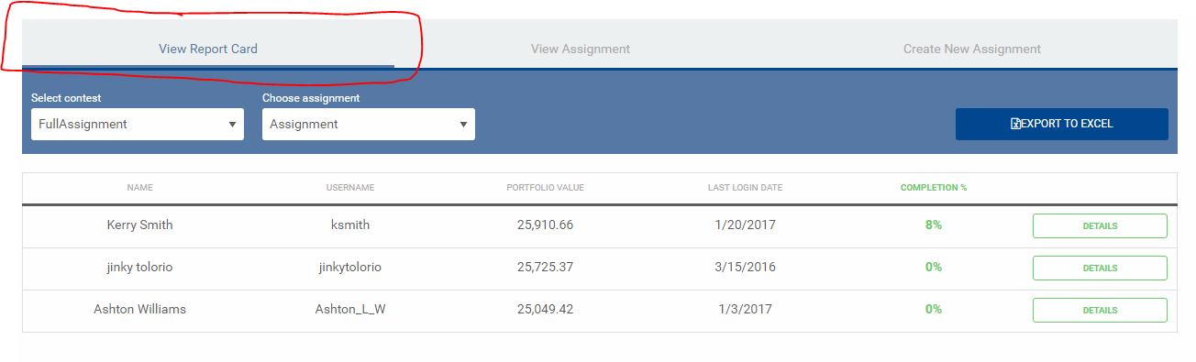Click jinky tolorio's 0% completion value
The height and width of the screenshot is (362, 1196).
click(x=934, y=268)
